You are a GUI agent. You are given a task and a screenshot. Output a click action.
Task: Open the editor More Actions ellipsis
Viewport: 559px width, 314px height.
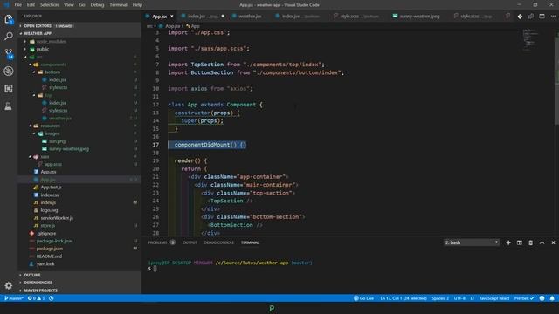[553, 17]
